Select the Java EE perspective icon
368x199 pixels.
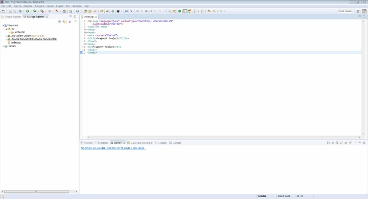364,11
